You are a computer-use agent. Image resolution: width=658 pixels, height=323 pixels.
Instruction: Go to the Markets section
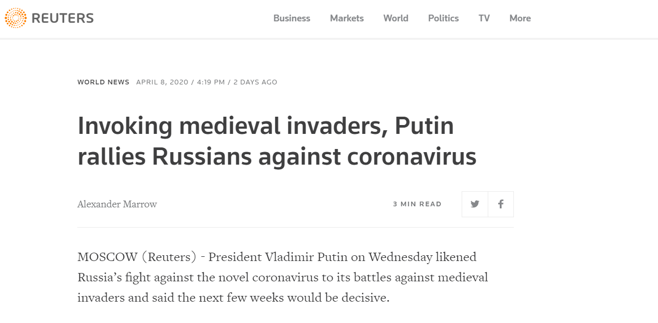click(x=347, y=18)
